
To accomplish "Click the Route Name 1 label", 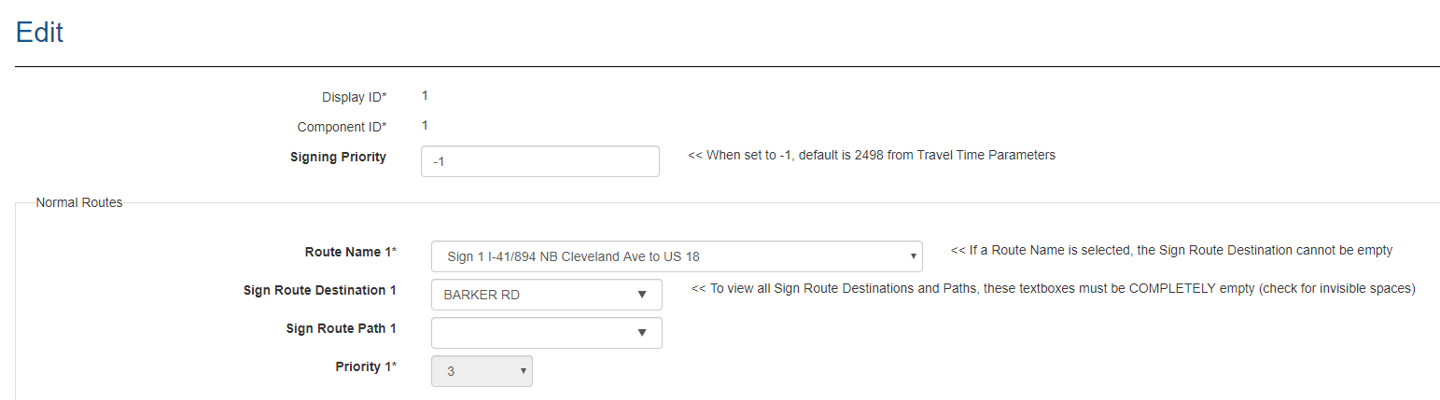I will tap(350, 252).
